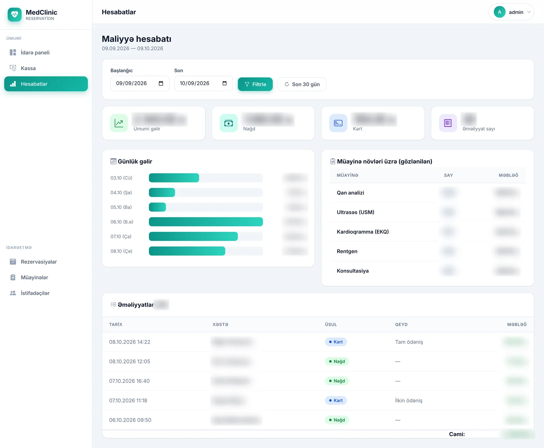Open calendar picker in Başlanğıc date field
Viewport: 544px width, 448px height.
161,83
